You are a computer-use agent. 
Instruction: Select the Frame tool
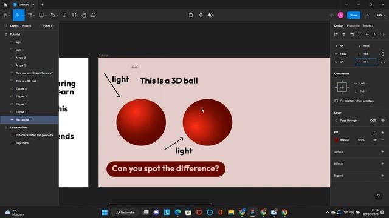[x=30, y=15]
